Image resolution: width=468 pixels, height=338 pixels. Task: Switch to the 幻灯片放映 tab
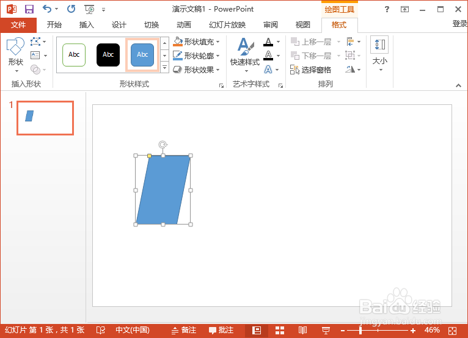(x=227, y=25)
